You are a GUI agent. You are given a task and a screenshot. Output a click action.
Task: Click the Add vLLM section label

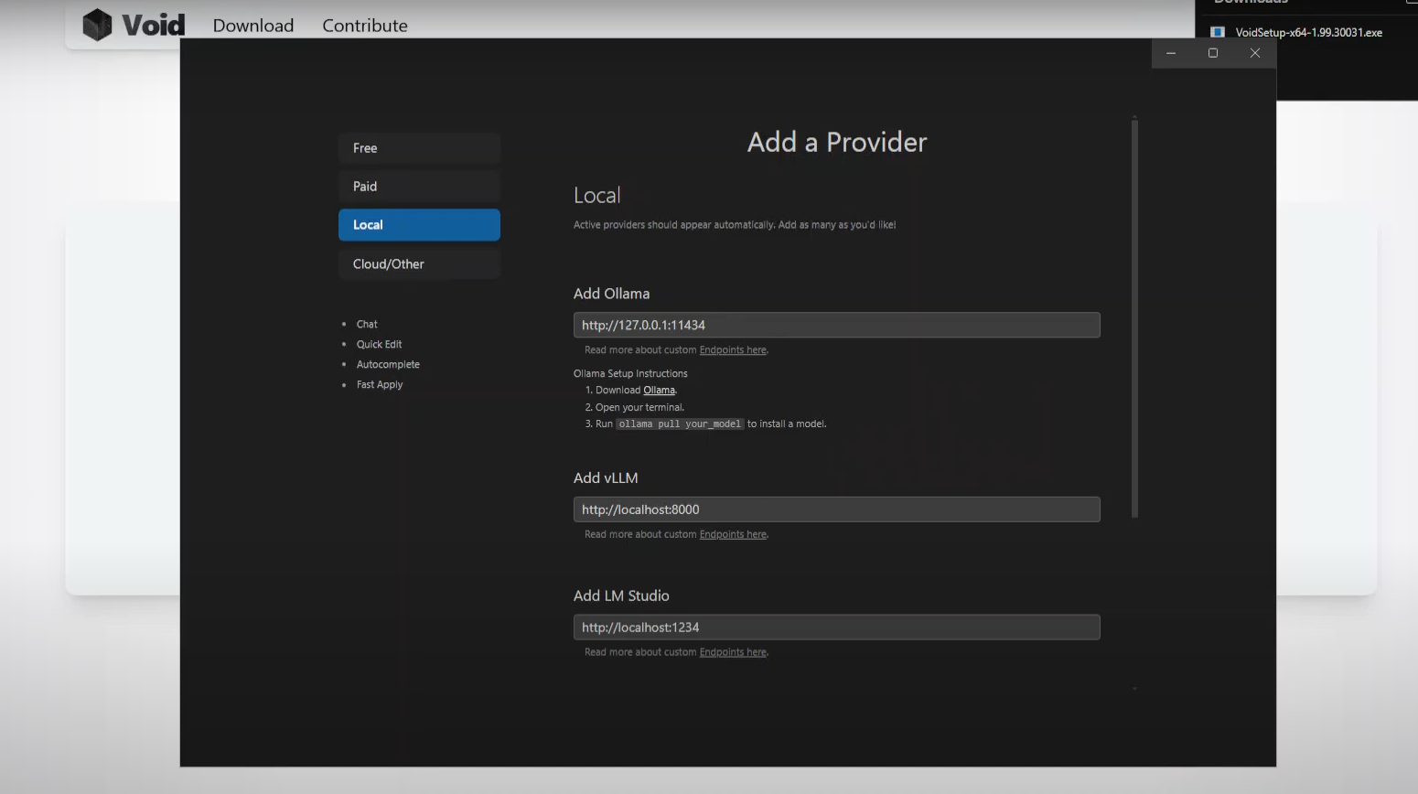click(x=606, y=478)
